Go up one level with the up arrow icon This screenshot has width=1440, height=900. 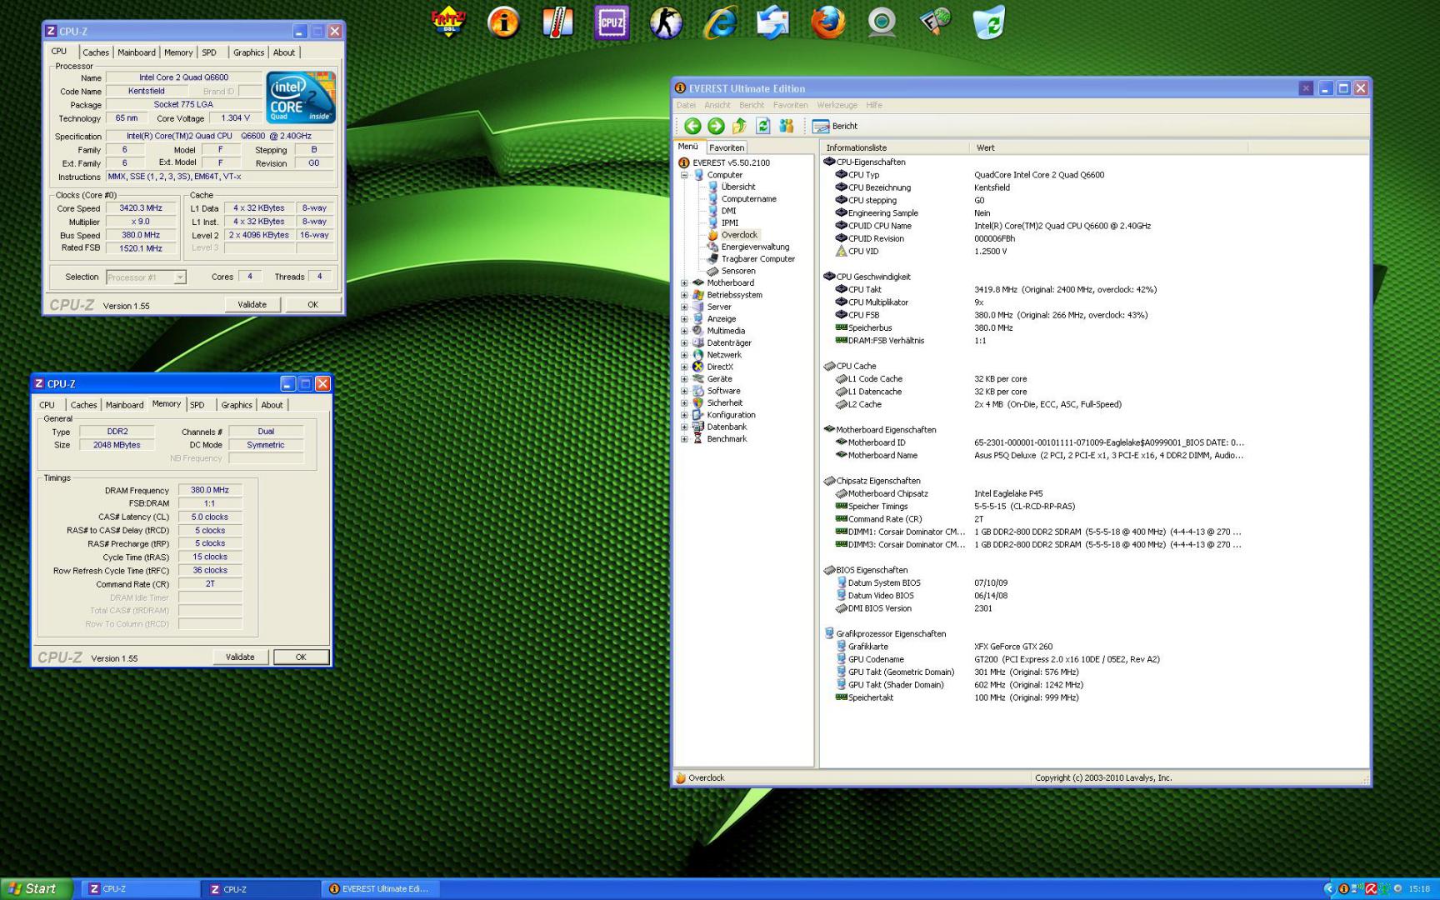point(739,126)
